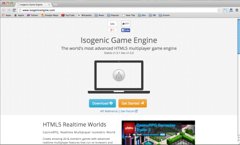This screenshot has height=145, width=240.
Task: Click the James Simpson author link on the video
Action: point(150,135)
